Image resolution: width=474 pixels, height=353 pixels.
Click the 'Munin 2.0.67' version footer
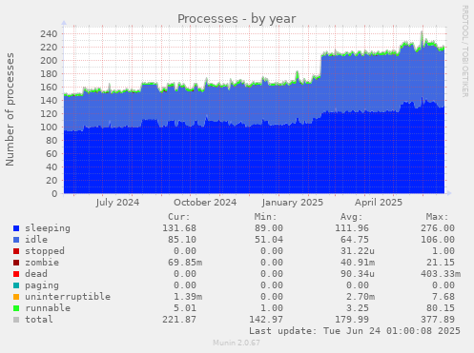pos(237,343)
